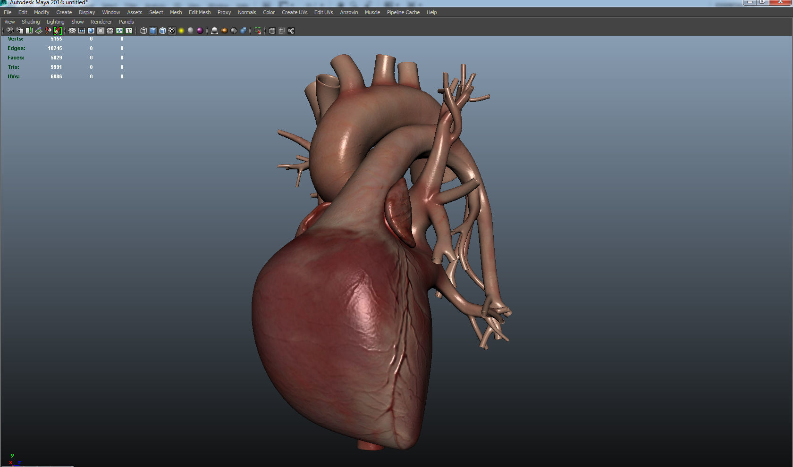Toggle the Resolution Gate blue sphere icon
This screenshot has width=793, height=467.
[x=91, y=31]
